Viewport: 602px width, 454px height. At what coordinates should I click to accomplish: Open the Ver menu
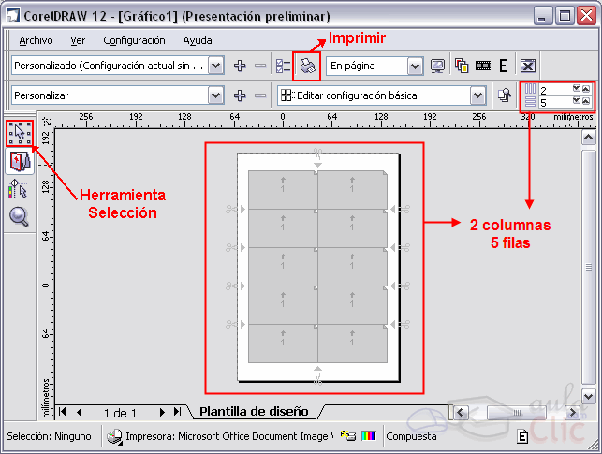click(78, 40)
